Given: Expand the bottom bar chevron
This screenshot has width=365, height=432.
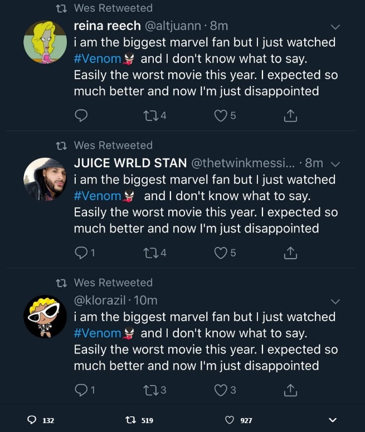Looking at the screenshot, I should pos(333,420).
